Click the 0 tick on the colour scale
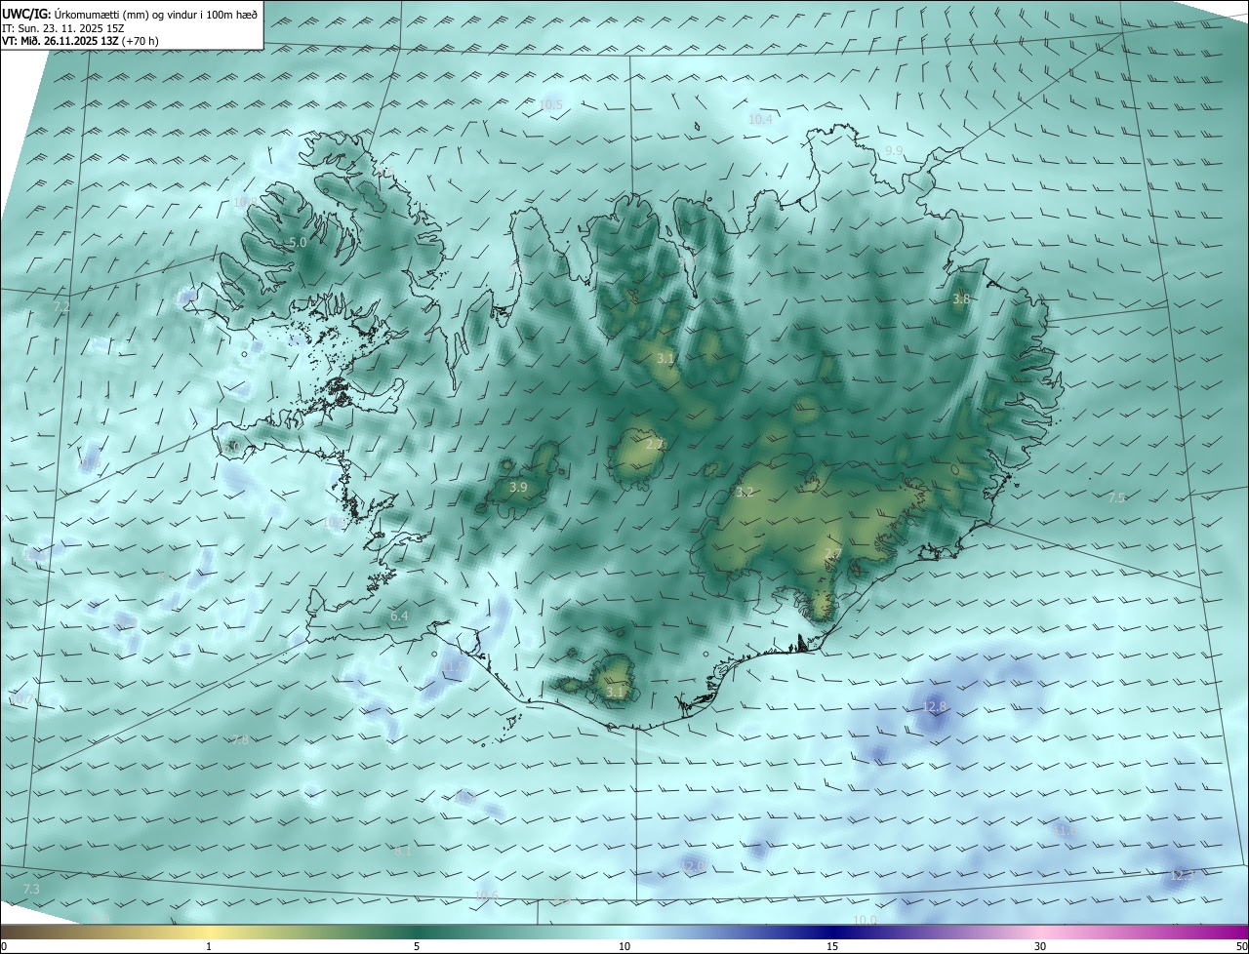The image size is (1249, 954). pyautogui.click(x=4, y=946)
